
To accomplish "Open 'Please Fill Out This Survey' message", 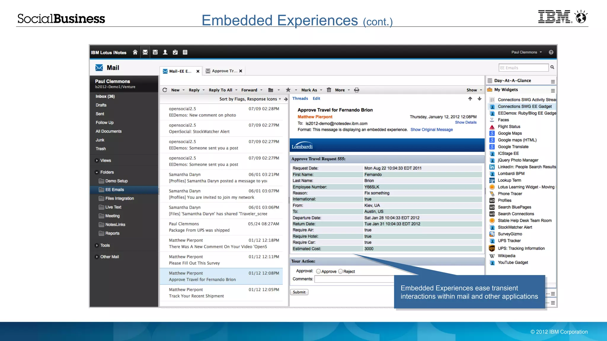I will pos(221,260).
